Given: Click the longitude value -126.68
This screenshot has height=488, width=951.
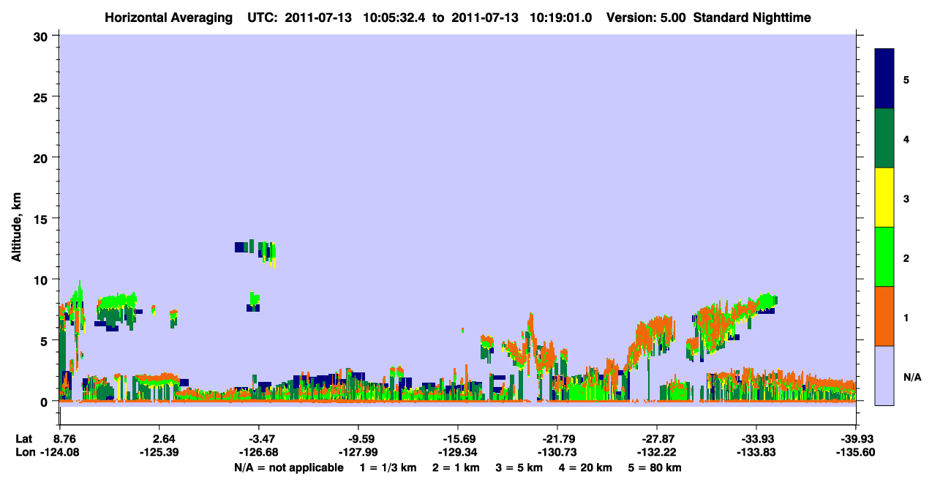Looking at the screenshot, I should pos(258,452).
